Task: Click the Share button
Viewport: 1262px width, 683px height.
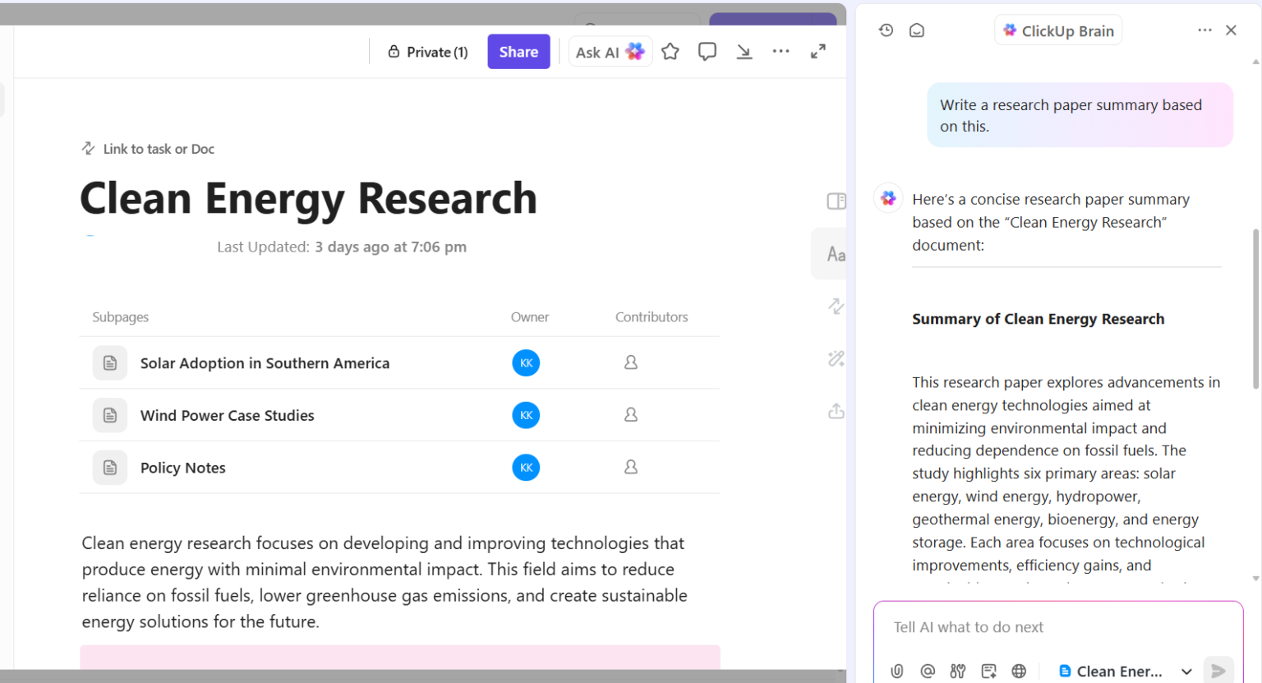Action: pos(518,51)
